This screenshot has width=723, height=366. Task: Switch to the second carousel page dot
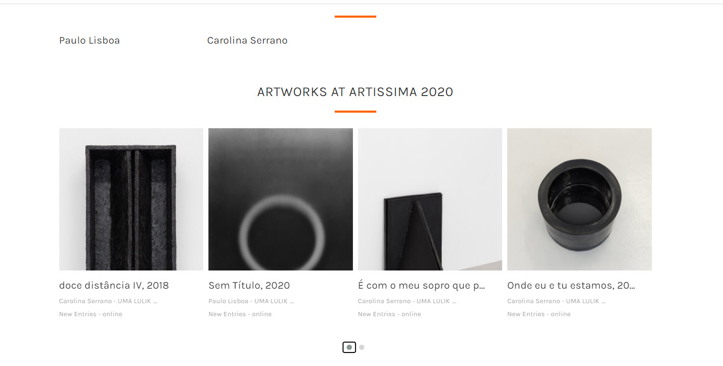[x=362, y=347]
